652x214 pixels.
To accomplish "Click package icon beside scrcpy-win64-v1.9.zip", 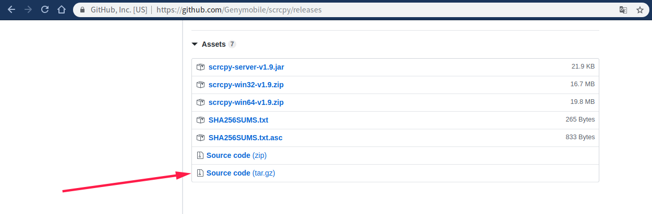I will coord(200,102).
